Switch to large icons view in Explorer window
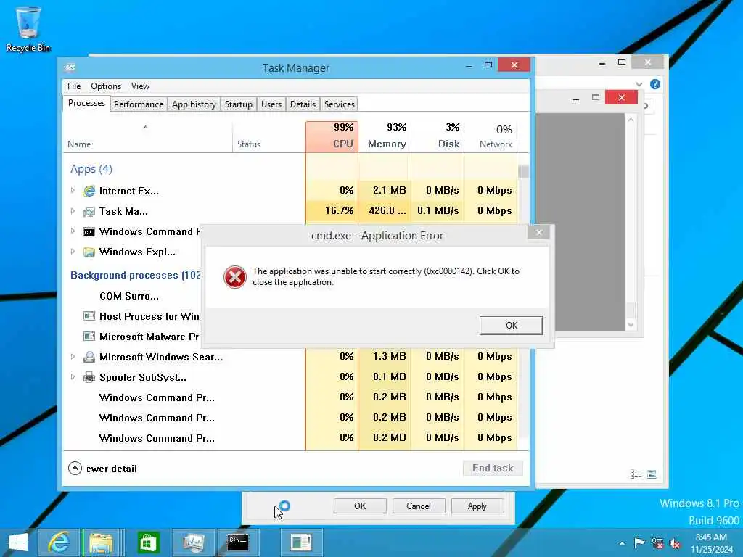Screen dimensions: 743x557 (x=652, y=474)
